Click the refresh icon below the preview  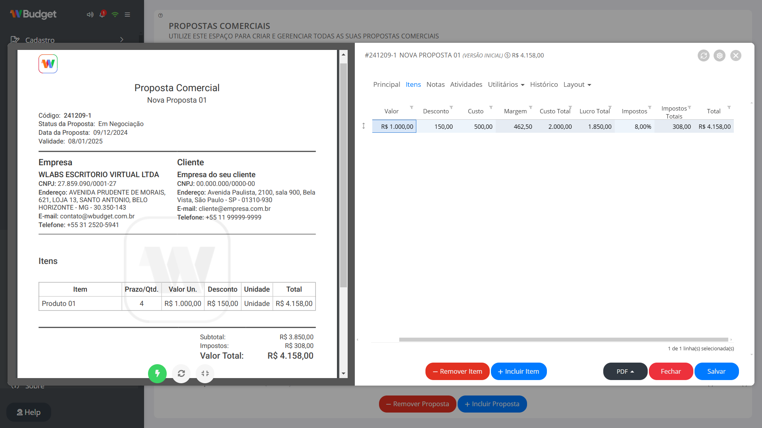(181, 373)
